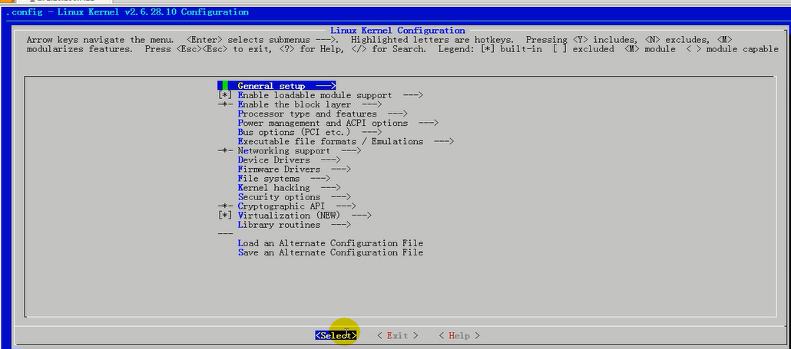Click the Linux Kernel Configuration heading
The height and width of the screenshot is (349, 791).
coord(398,30)
